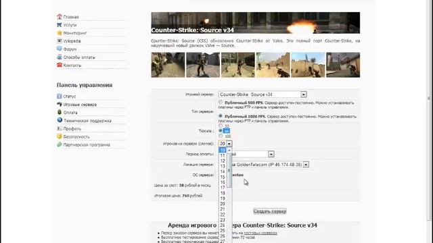
Task: Select 23 slots from the open list
Action: 223,220
